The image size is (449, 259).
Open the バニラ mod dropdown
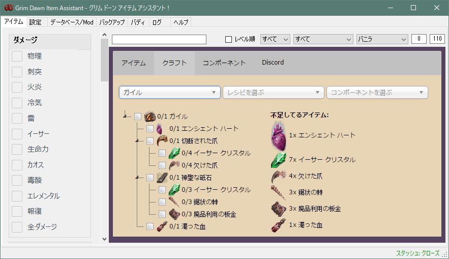[382, 39]
